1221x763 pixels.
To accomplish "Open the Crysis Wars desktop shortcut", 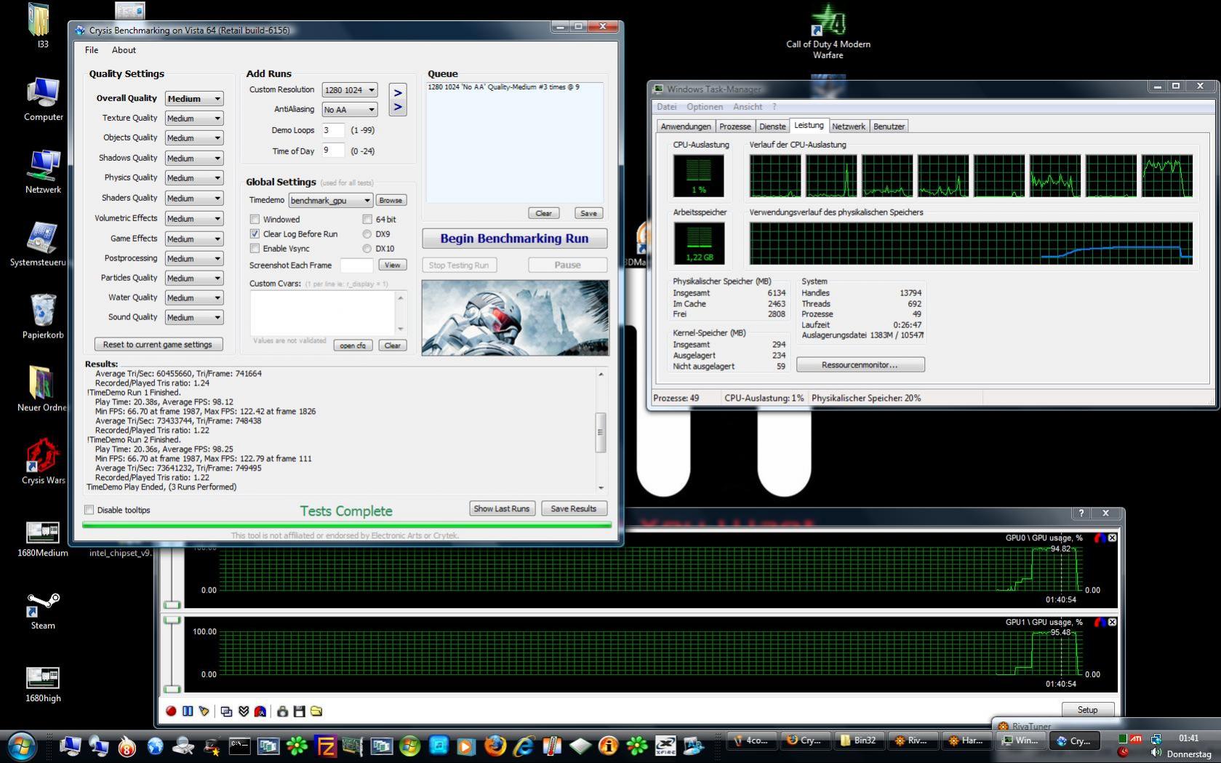I will (43, 461).
